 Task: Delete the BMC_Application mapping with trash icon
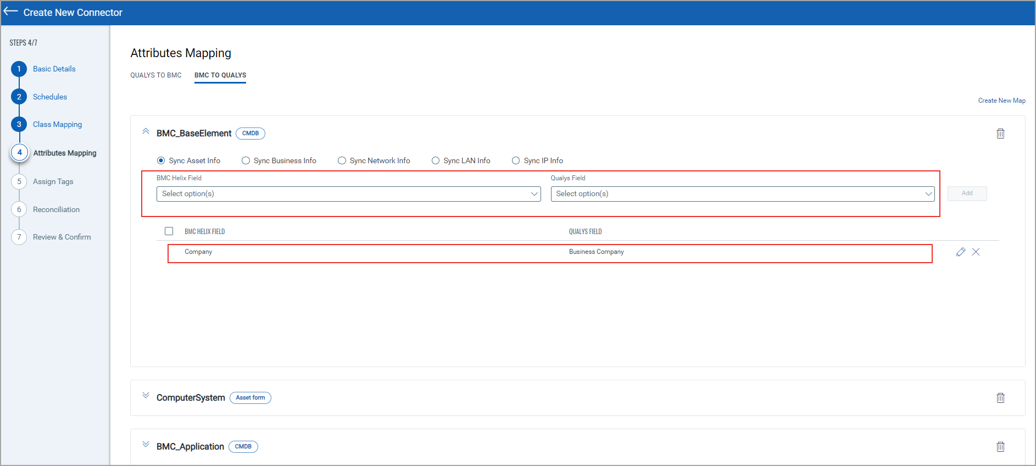(1000, 447)
